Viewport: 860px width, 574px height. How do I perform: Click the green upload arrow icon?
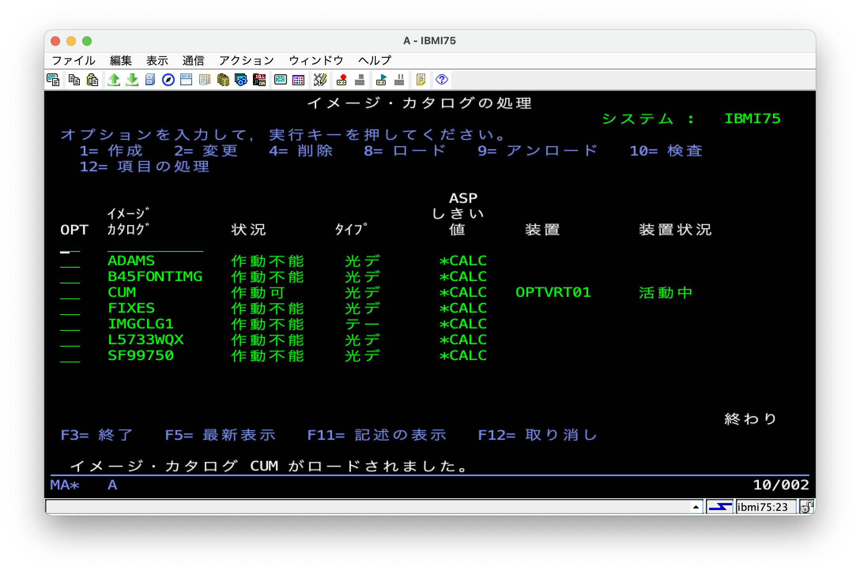coord(114,80)
